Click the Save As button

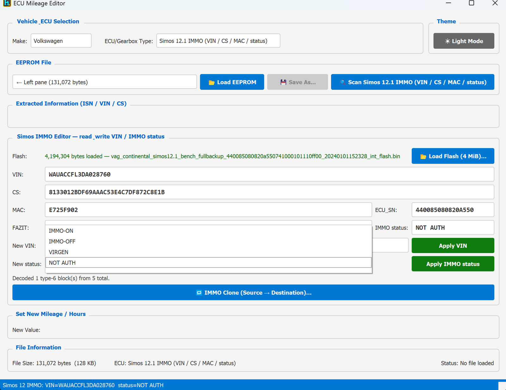click(x=297, y=82)
